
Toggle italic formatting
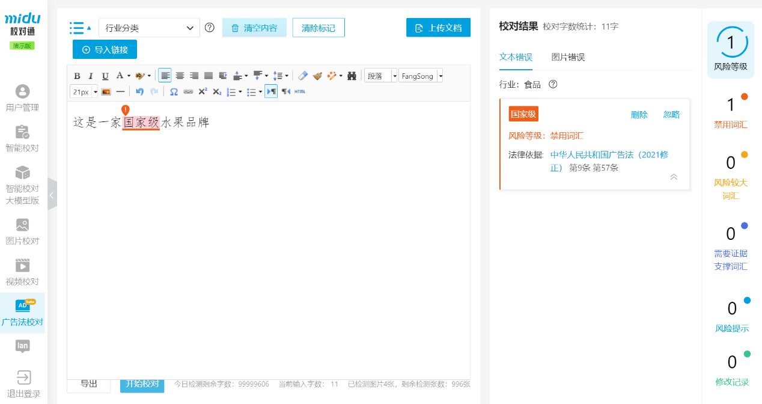[91, 76]
